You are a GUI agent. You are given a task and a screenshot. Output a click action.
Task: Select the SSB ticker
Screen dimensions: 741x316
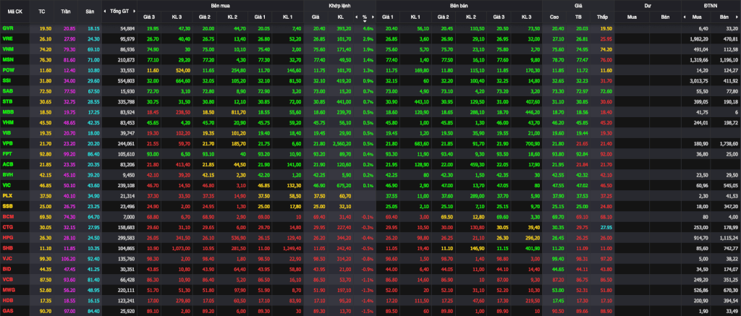(7, 206)
